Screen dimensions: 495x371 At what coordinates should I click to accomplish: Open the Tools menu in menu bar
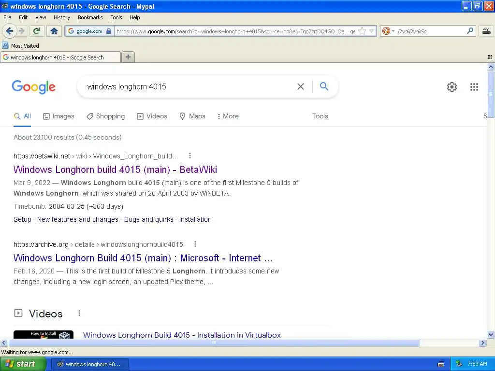pos(116,17)
